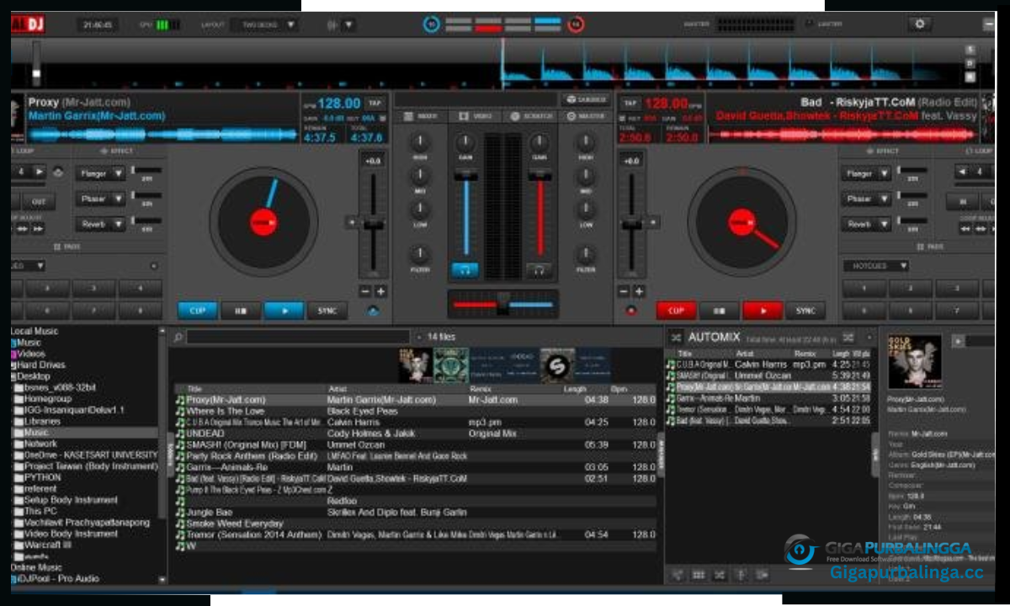1010x606 pixels.
Task: Open the left deck Reverb effect dropdown
Action: tap(100, 225)
